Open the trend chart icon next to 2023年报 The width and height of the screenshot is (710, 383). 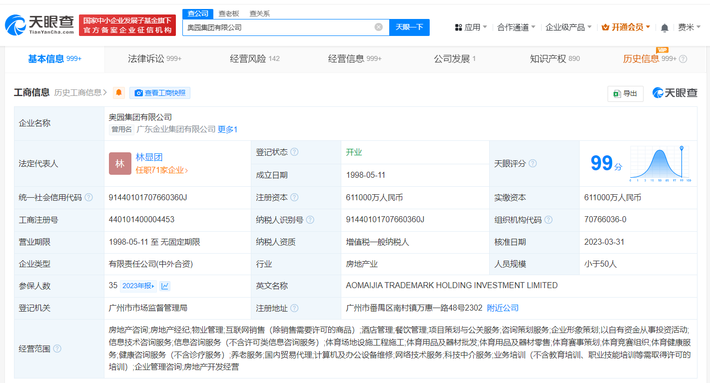point(165,286)
